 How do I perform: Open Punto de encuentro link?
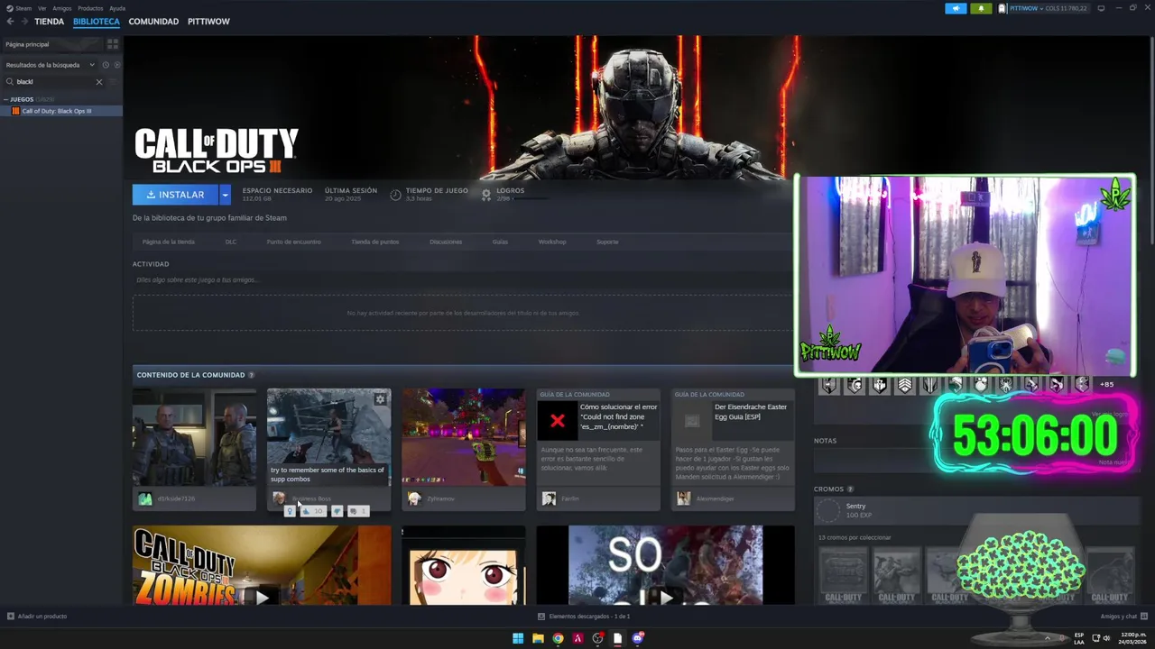pos(294,242)
